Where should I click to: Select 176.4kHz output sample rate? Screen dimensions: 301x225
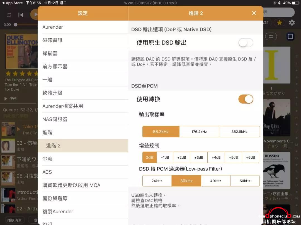tap(199, 132)
